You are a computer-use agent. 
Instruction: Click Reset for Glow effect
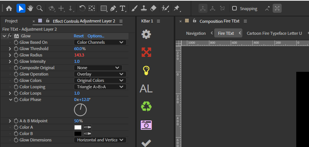(79, 36)
